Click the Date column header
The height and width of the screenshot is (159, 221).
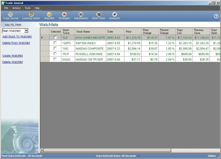(115, 31)
